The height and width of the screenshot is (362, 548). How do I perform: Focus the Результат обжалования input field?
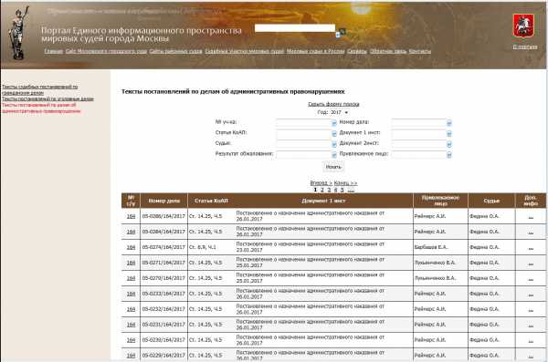(x=303, y=154)
